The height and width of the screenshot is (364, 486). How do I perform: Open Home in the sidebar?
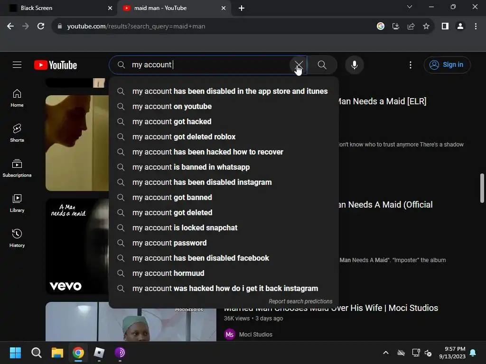click(17, 99)
